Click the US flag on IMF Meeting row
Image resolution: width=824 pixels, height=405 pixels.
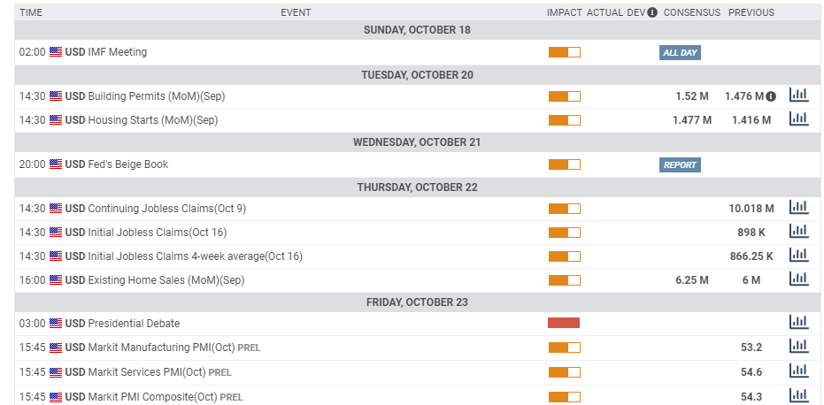pos(56,52)
